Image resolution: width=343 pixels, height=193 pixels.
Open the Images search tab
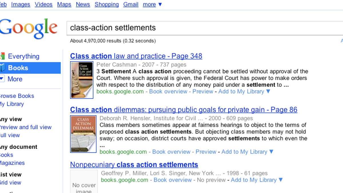(x=20, y=4)
